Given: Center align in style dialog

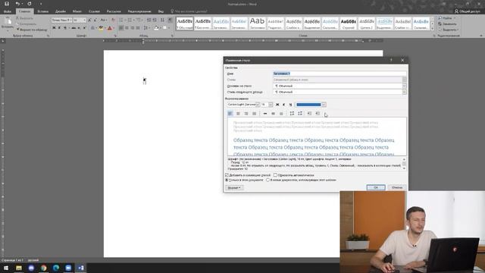Looking at the screenshot, I should click(238, 114).
